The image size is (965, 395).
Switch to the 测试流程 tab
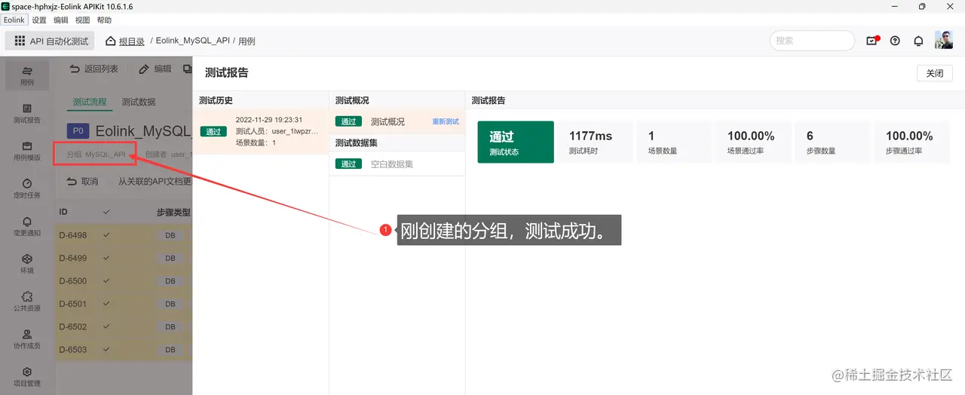(x=90, y=102)
